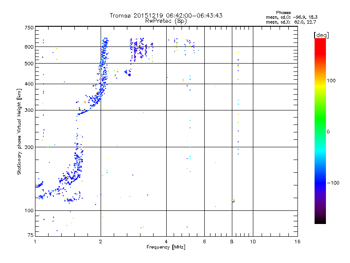
Task: Click the "Frequency [MHz]" axis label
Action: pos(166,247)
